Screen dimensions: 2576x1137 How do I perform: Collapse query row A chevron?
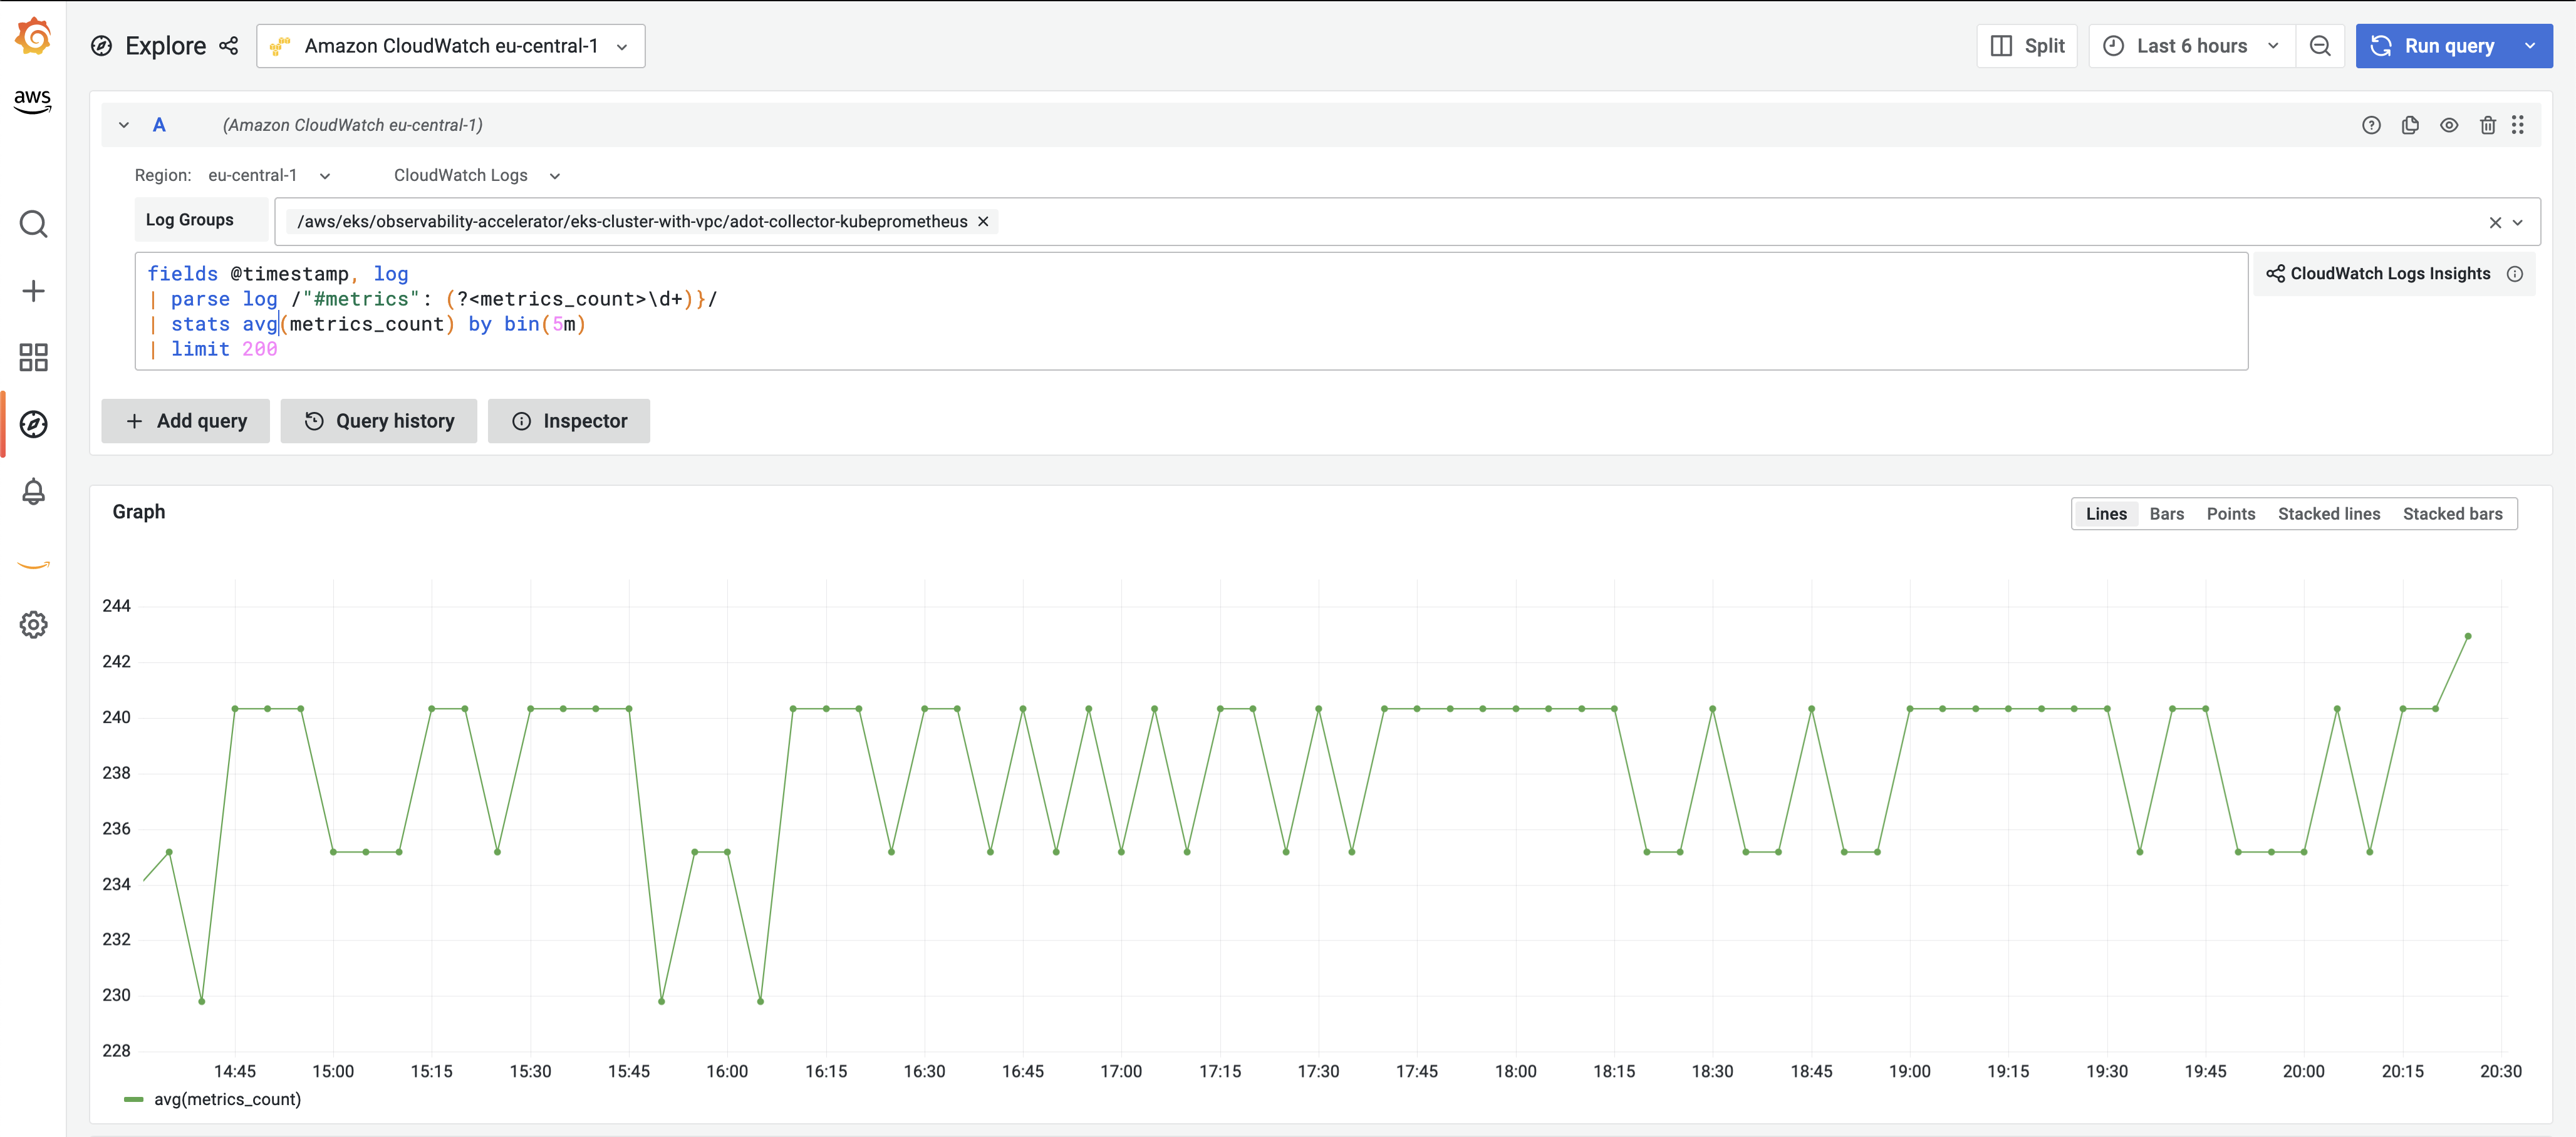[124, 125]
